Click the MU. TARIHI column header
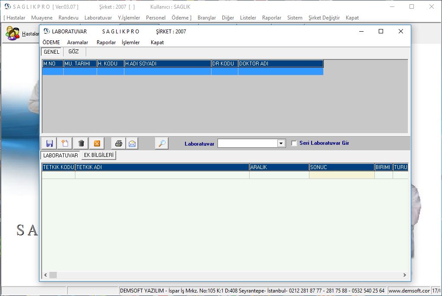442x296 pixels. click(80, 63)
